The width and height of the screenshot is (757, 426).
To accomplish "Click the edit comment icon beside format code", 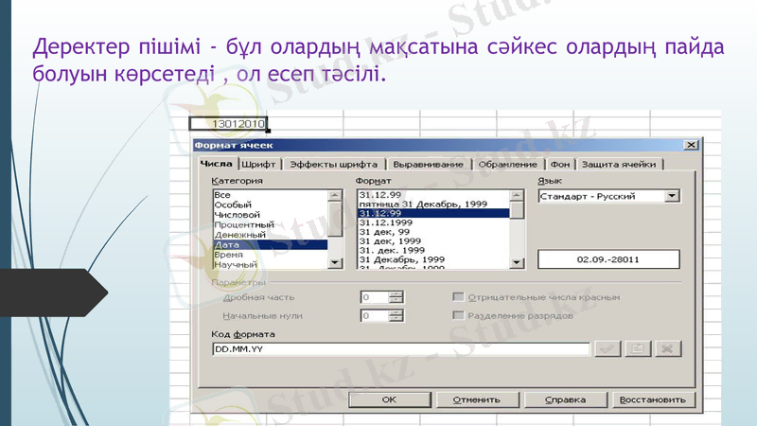I will click(x=638, y=348).
